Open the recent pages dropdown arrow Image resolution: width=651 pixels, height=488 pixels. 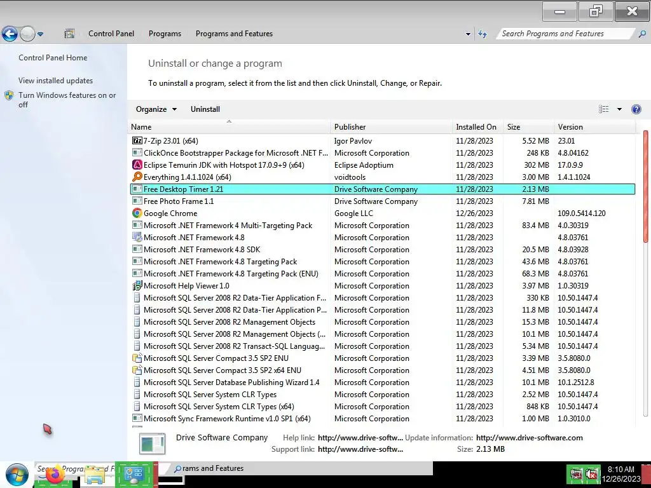pos(40,34)
